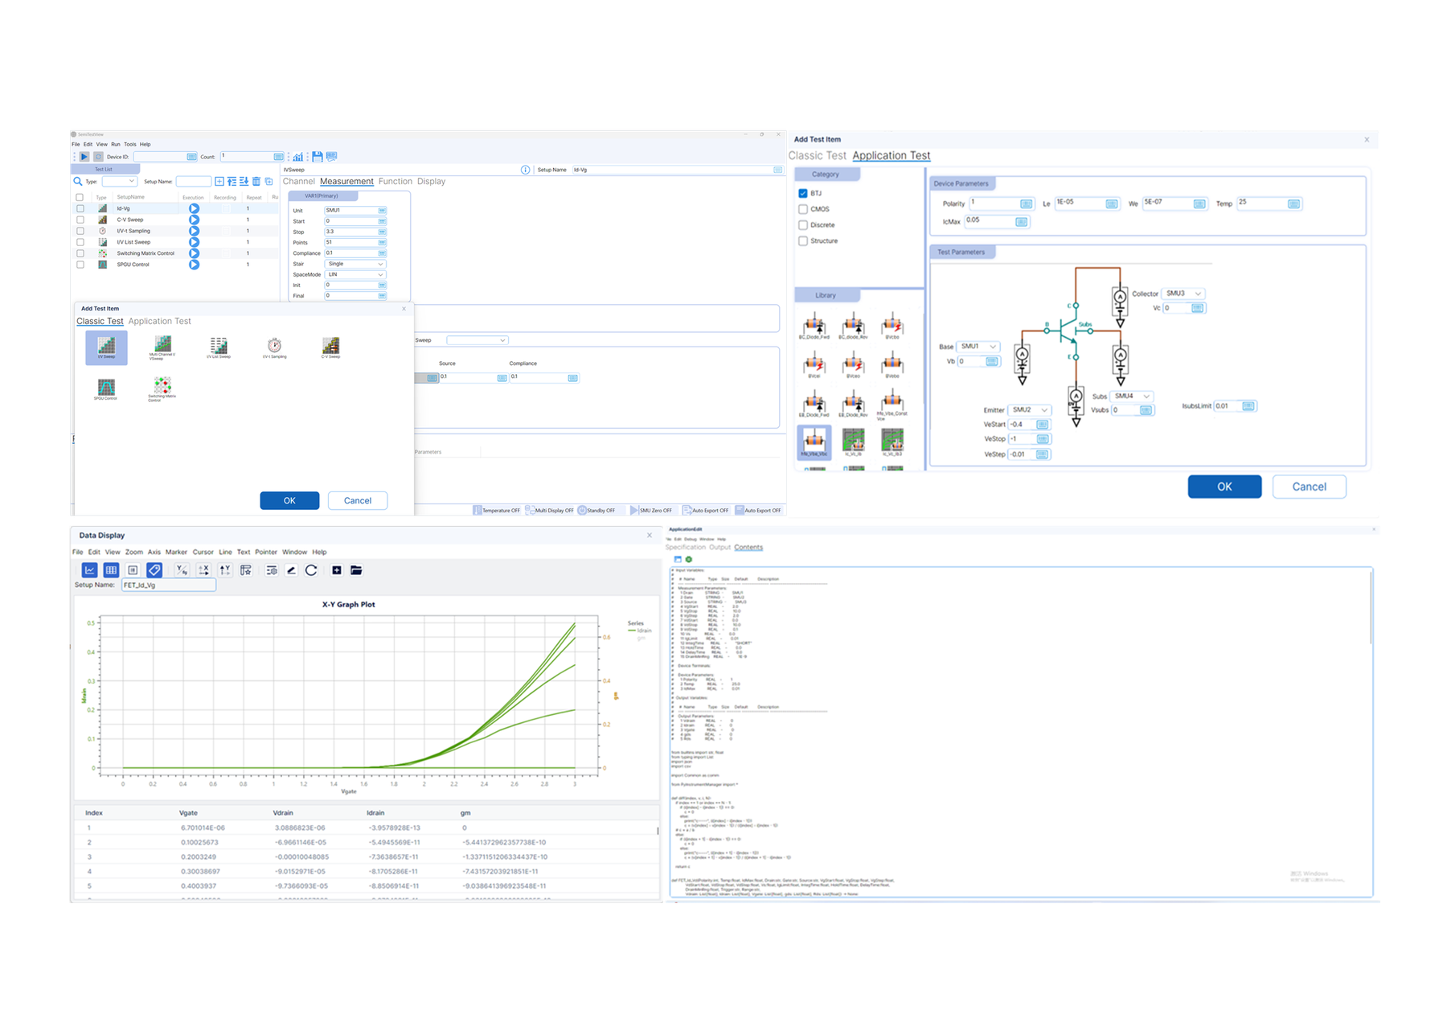Select the BC_Diode_Fwd library item

814,327
